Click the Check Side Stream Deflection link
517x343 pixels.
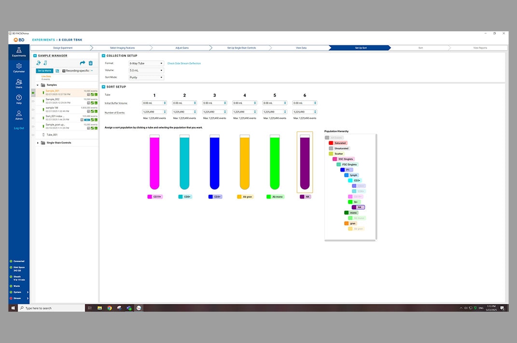(184, 63)
